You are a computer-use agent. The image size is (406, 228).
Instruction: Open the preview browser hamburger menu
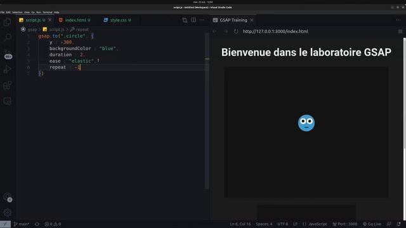click(x=400, y=31)
